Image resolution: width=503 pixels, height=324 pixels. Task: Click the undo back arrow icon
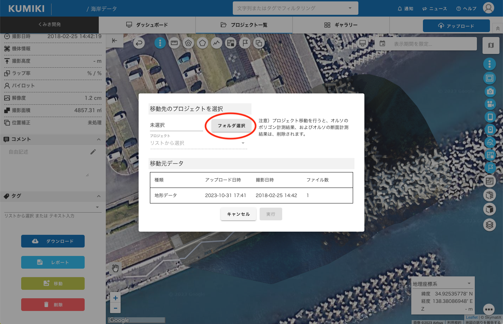click(x=139, y=43)
